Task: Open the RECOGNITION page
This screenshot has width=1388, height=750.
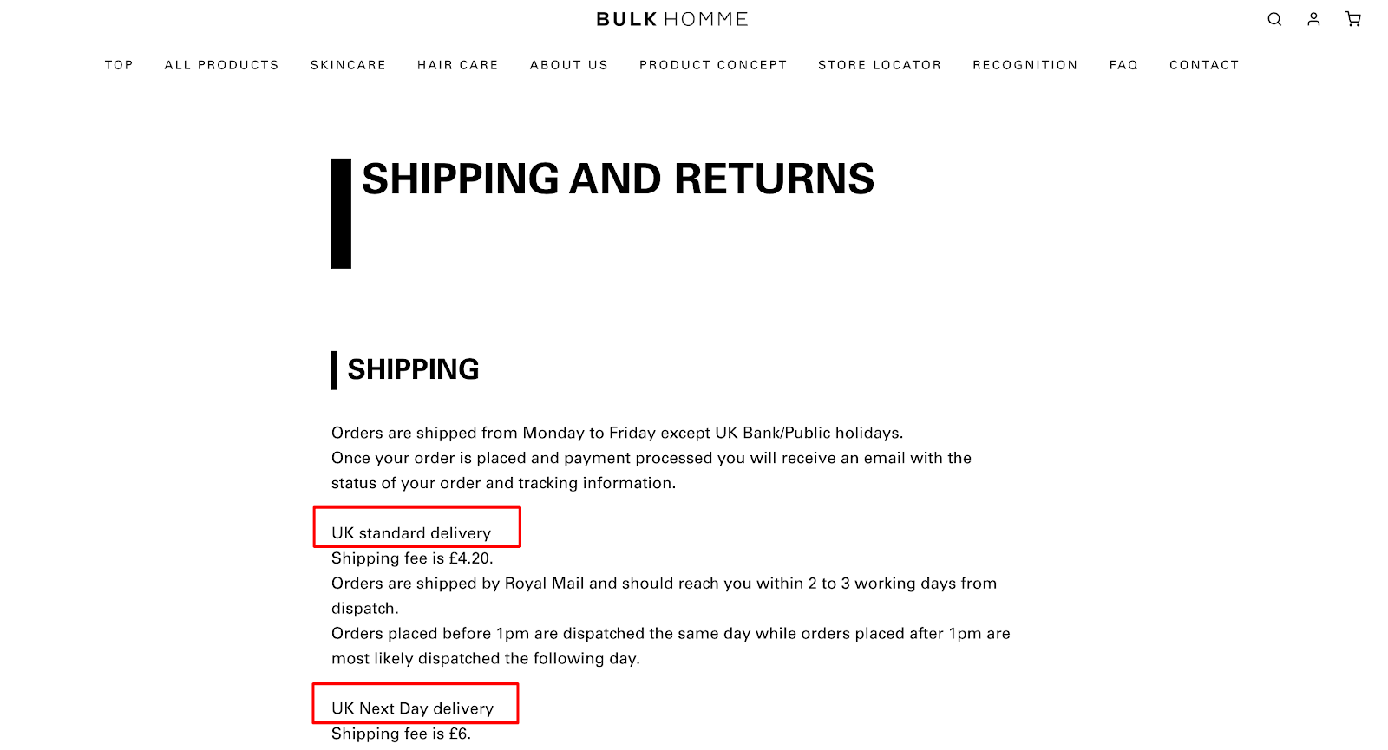Action: pos(1025,64)
